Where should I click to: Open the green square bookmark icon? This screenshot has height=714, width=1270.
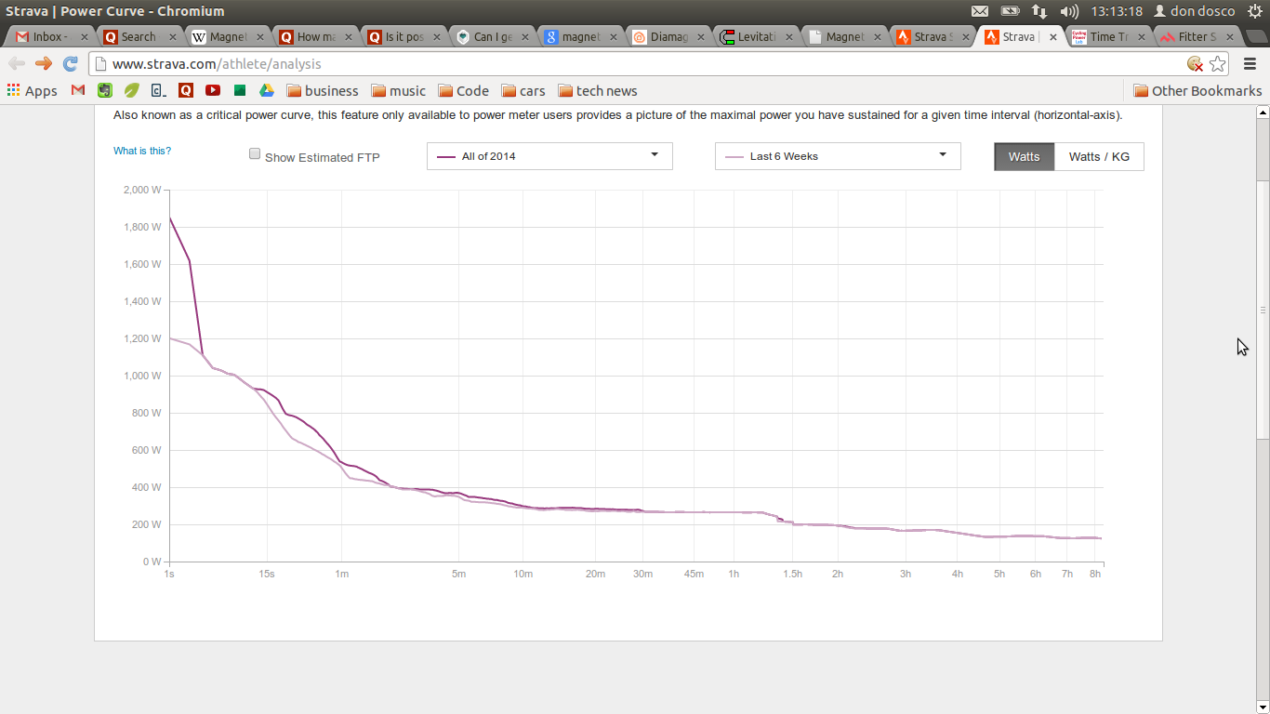pos(240,91)
